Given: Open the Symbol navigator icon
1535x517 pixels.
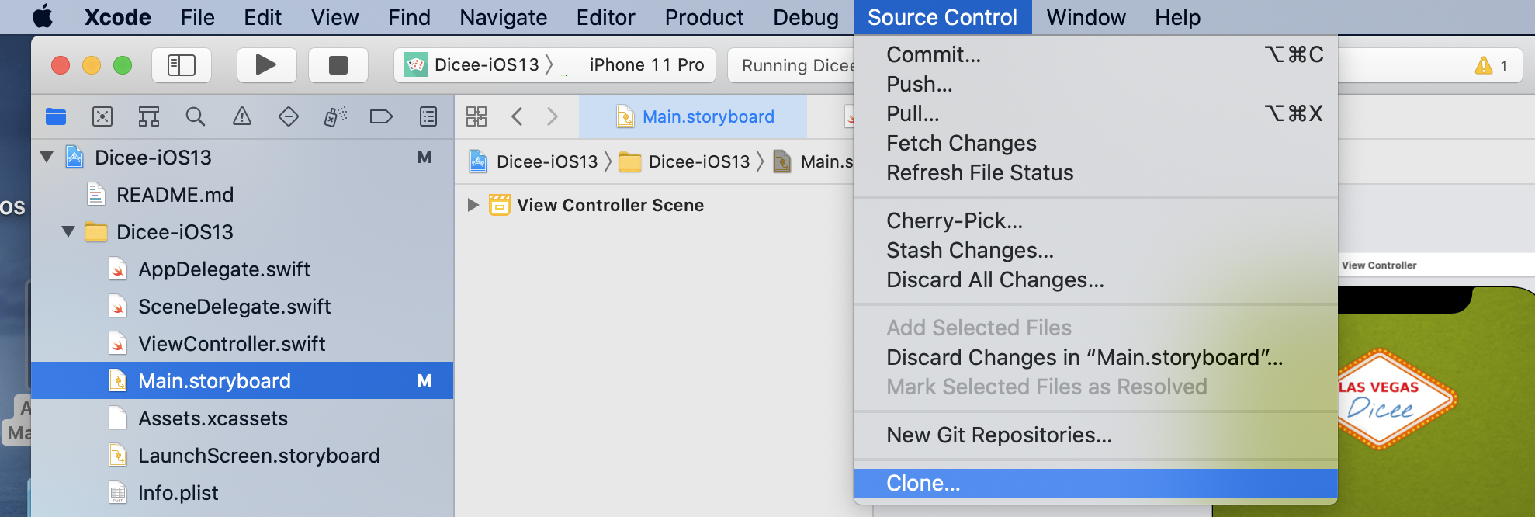Looking at the screenshot, I should point(149,117).
